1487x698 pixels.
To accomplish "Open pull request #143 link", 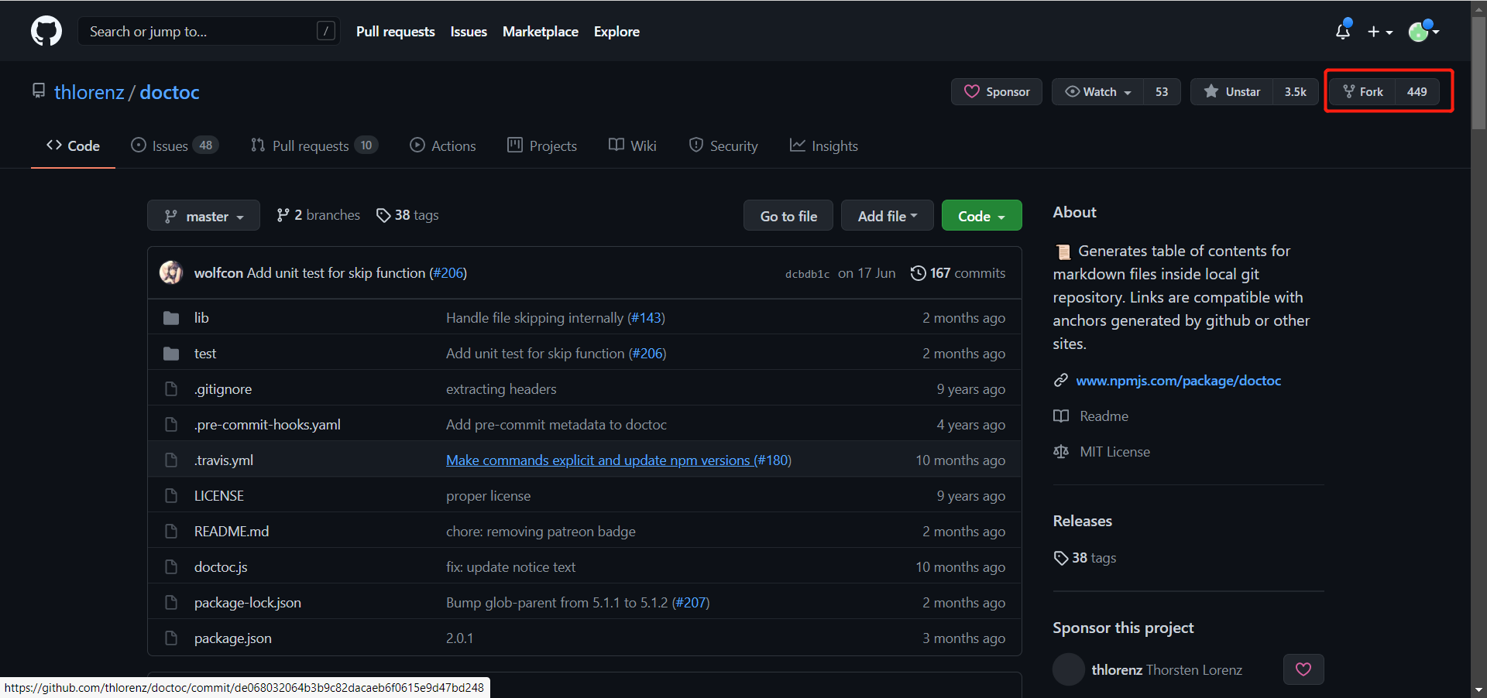I will (x=646, y=318).
